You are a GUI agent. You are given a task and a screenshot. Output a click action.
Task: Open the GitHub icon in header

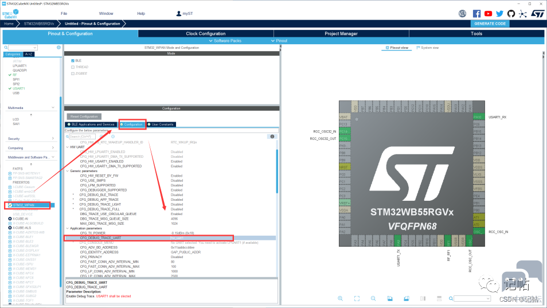pyautogui.click(x=511, y=14)
